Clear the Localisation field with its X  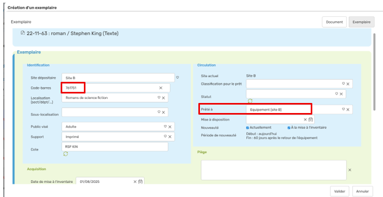coord(164,98)
